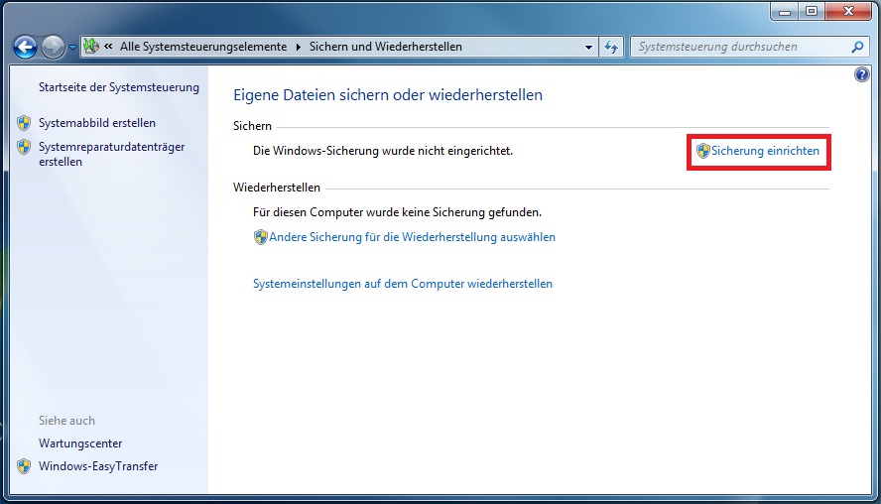Screen dimensions: 881x504
Task: Click the Control Panel icon in address bar
Action: click(91, 46)
